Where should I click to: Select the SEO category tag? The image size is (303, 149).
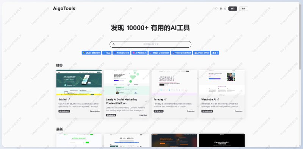107,53
